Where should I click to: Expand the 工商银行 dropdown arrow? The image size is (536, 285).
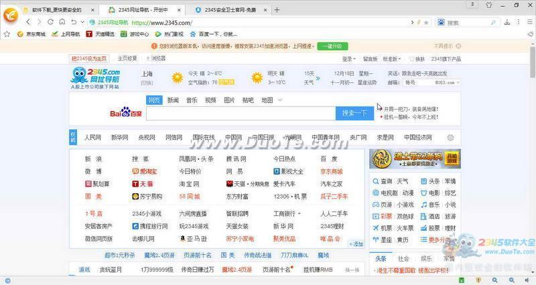(x=299, y=213)
